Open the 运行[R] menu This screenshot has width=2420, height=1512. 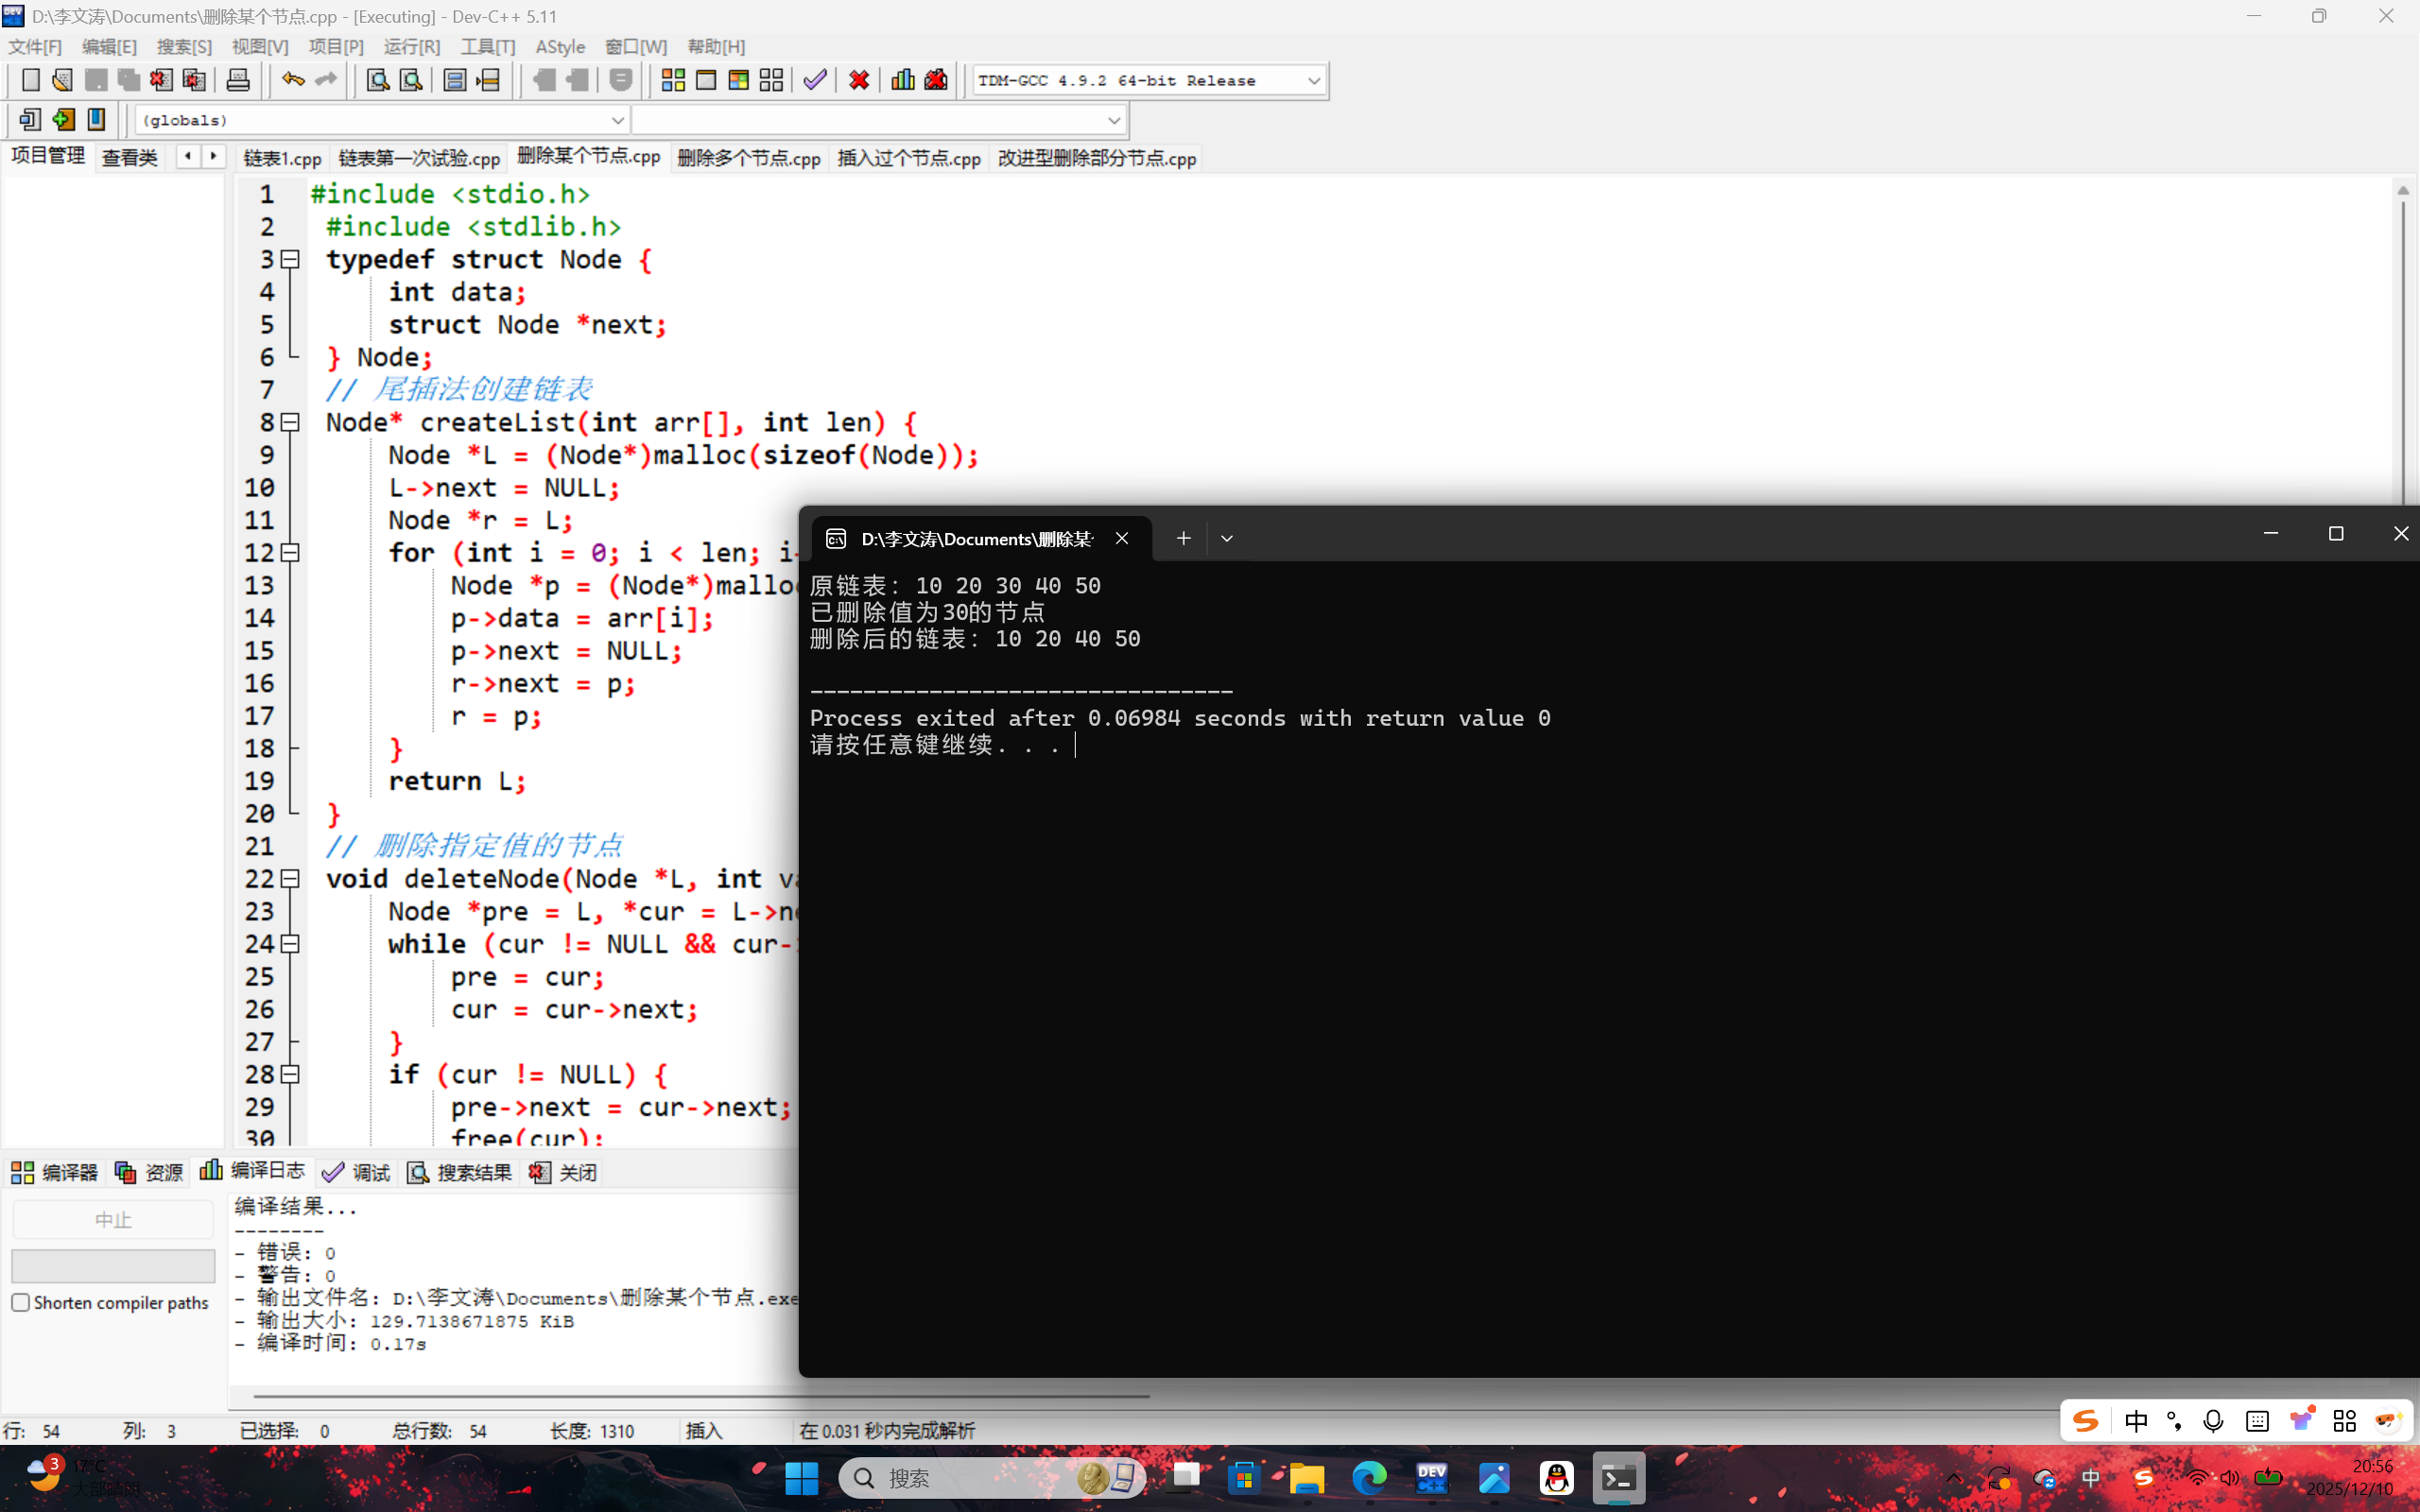click(x=411, y=47)
